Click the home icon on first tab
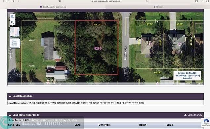 pyautogui.click(x=41, y=7)
